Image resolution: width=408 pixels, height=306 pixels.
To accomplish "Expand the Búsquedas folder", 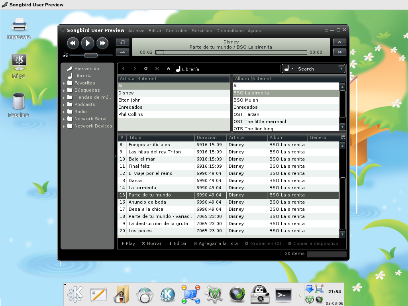I will [x=64, y=90].
